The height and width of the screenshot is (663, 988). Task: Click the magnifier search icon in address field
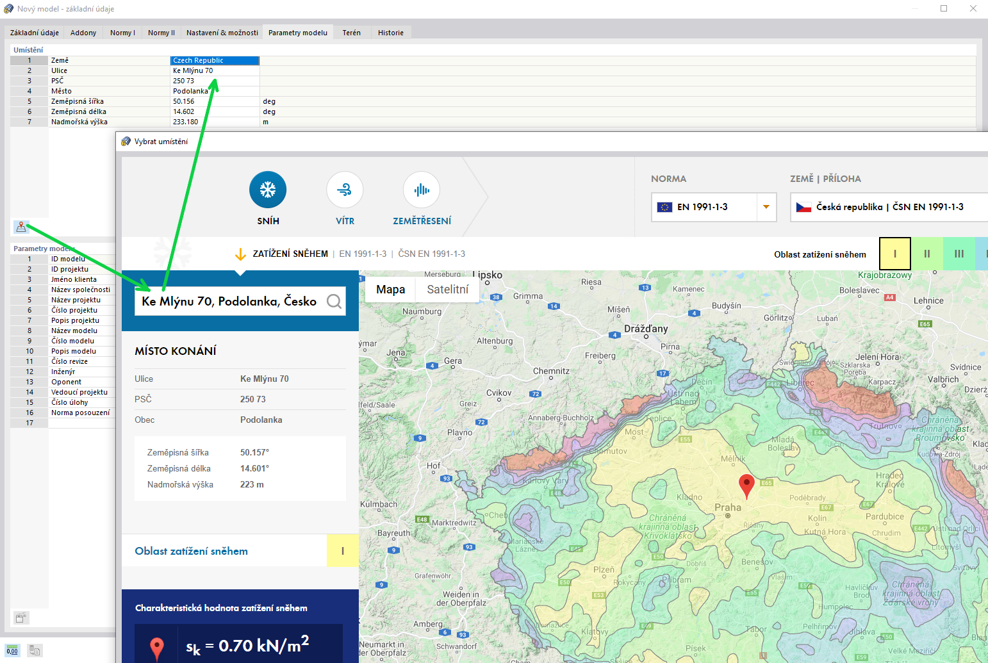coord(334,301)
